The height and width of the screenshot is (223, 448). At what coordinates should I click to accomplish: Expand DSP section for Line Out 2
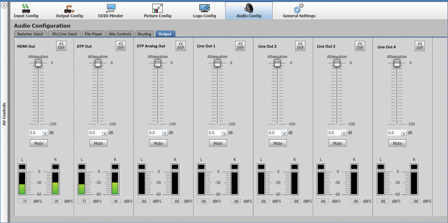pos(300,46)
